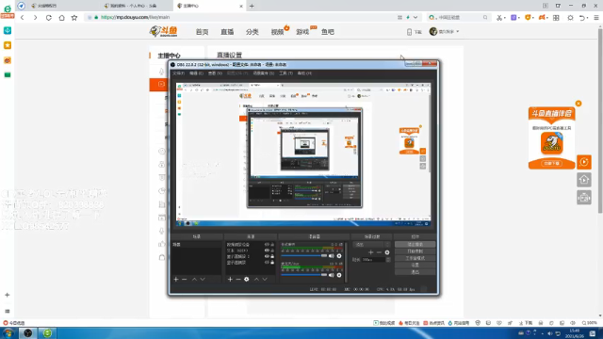Screen dimensions: 603x339
Task: Click the first button in OBS Controls panel
Action: click(415, 245)
